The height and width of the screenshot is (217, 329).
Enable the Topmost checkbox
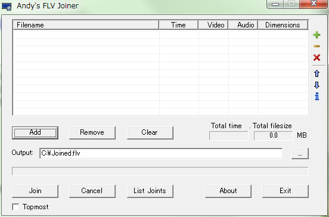[x=15, y=207]
